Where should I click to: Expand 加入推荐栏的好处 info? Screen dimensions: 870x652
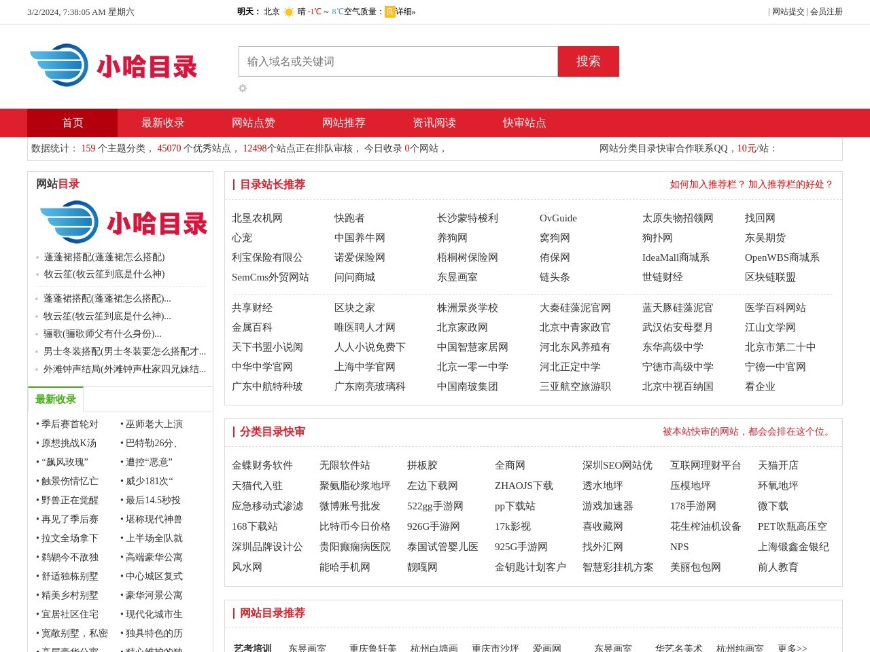[x=789, y=184]
